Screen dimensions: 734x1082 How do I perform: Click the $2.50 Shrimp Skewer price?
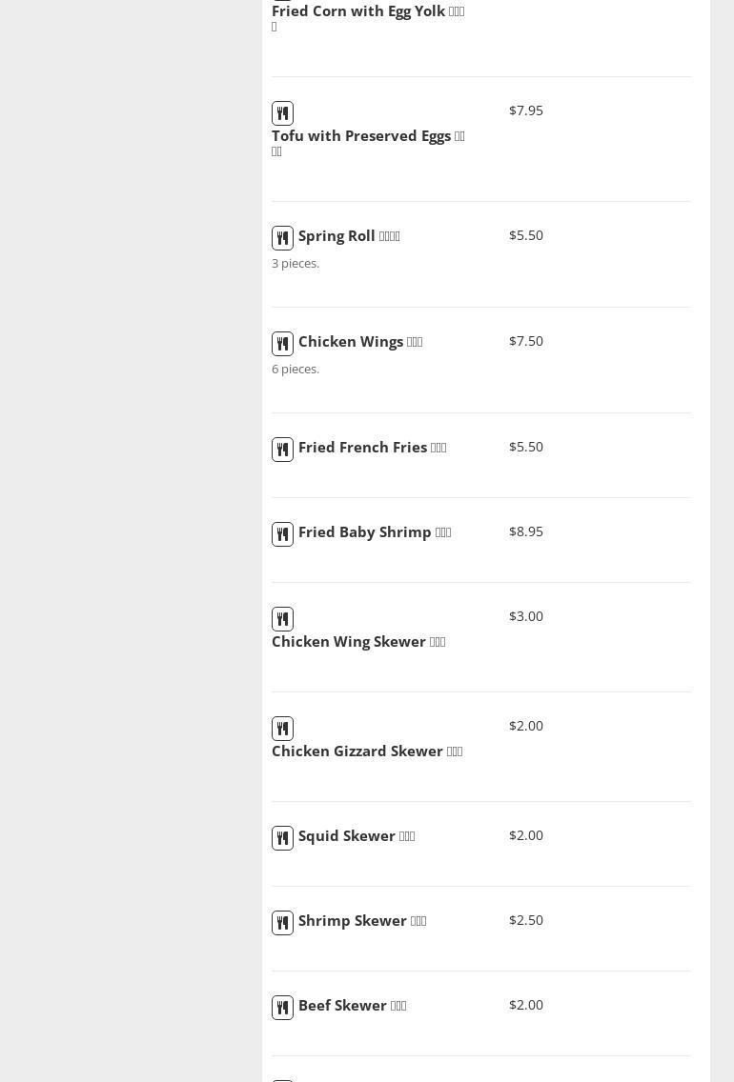[x=526, y=920]
